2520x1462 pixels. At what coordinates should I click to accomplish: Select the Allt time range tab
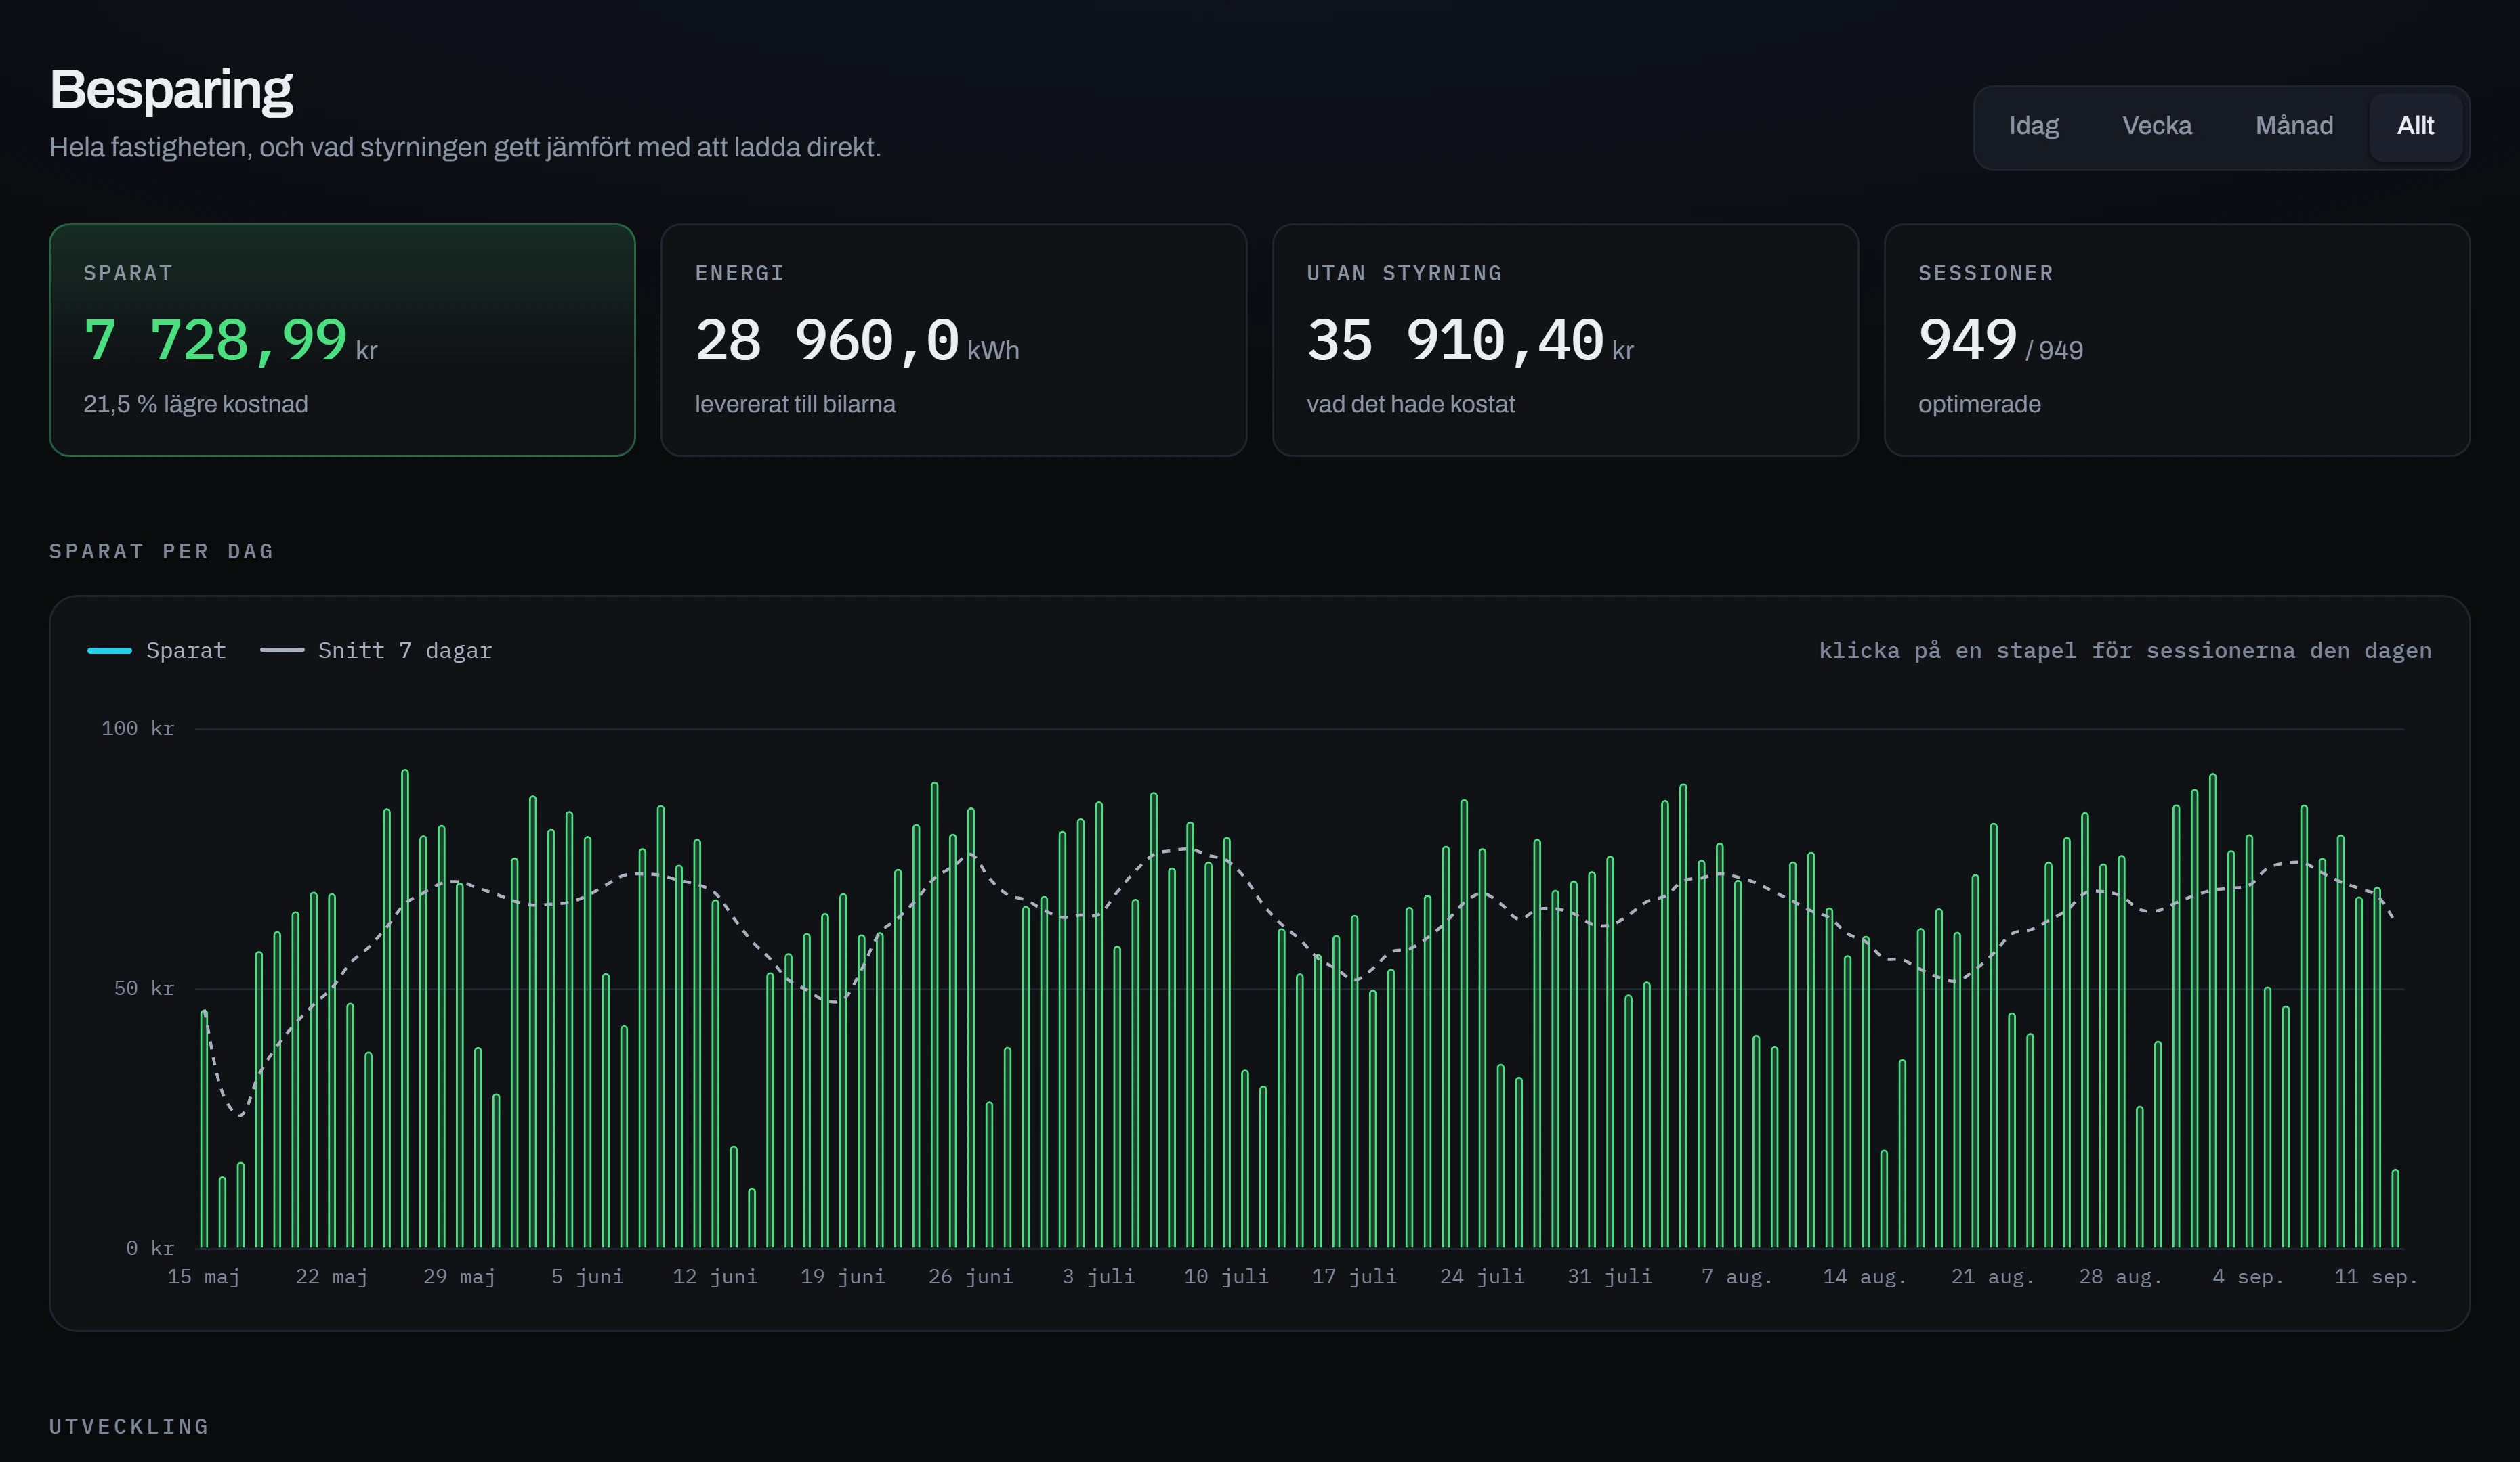click(x=2415, y=127)
